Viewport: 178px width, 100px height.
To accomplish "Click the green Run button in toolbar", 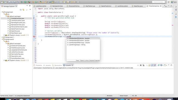I will click(25, 2).
